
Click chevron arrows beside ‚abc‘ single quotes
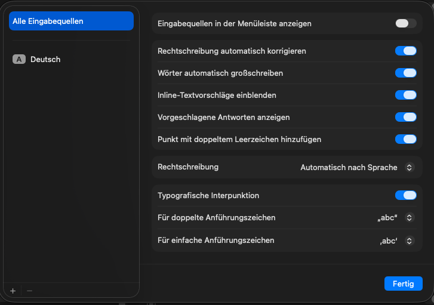pyautogui.click(x=410, y=241)
